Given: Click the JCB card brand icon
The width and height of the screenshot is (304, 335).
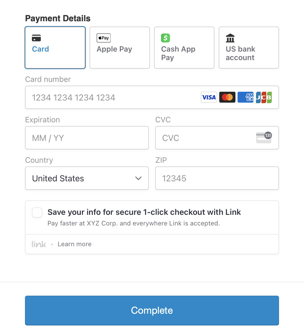Looking at the screenshot, I should click(264, 97).
